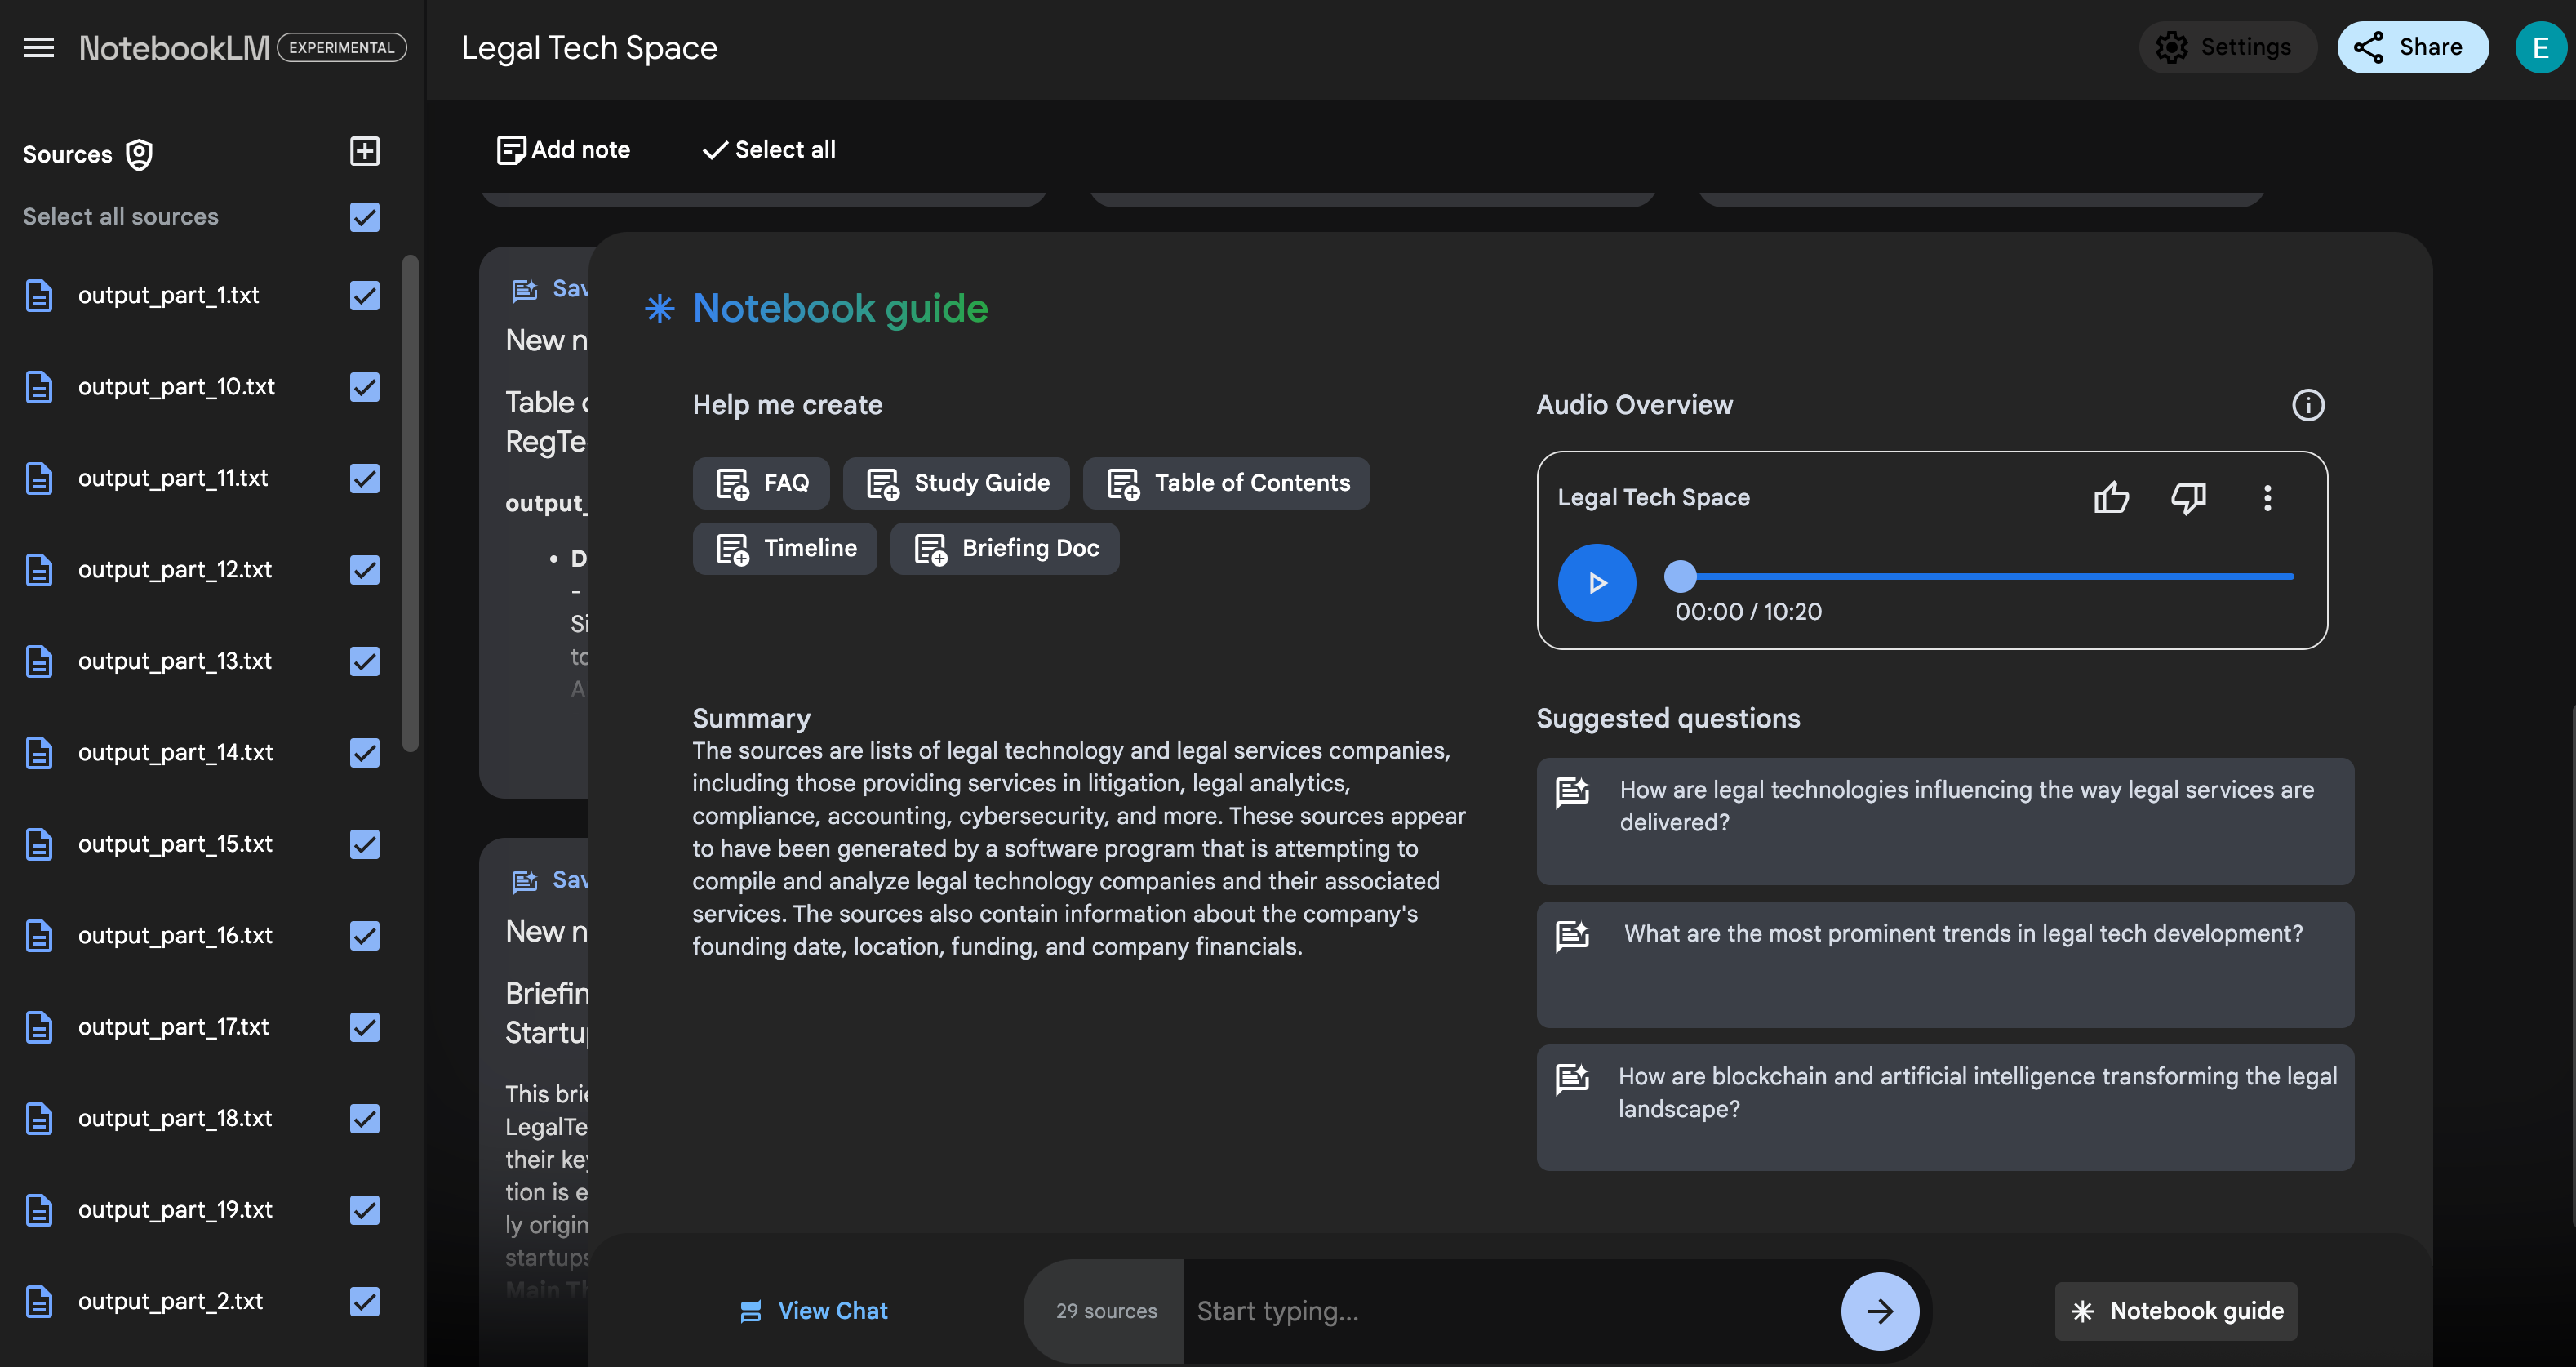Ask how legal technologies influence service delivery
Screen dimensions: 2576x1367
coord(1945,821)
